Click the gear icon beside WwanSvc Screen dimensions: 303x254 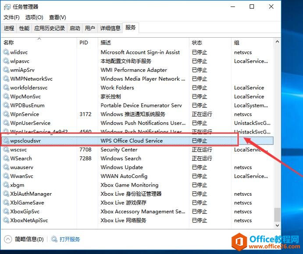(6, 176)
